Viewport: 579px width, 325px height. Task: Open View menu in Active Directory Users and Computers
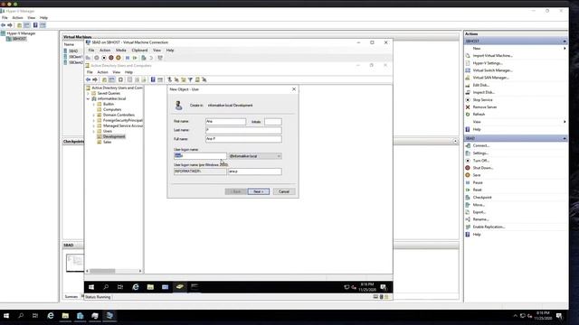click(117, 72)
